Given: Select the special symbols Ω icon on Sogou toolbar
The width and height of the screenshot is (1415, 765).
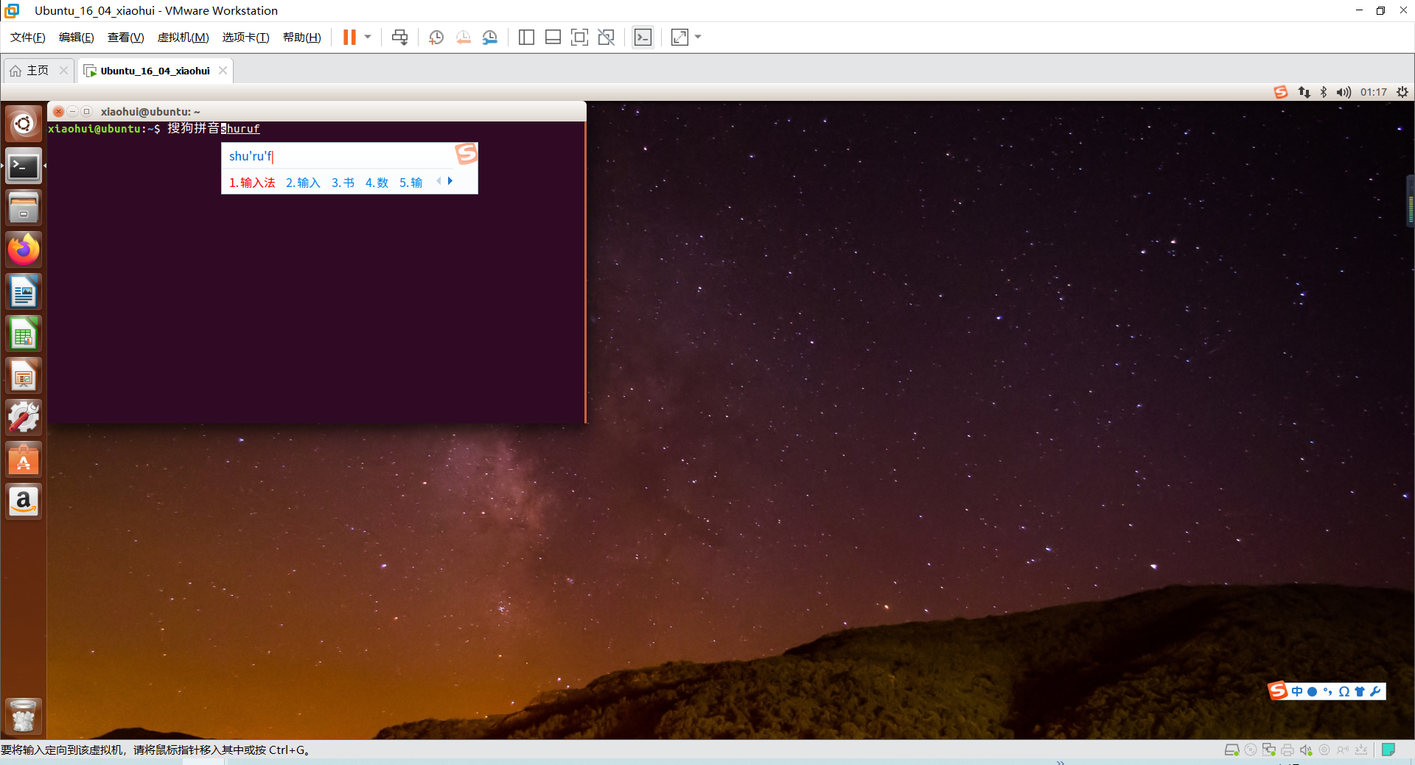Looking at the screenshot, I should coord(1344,691).
